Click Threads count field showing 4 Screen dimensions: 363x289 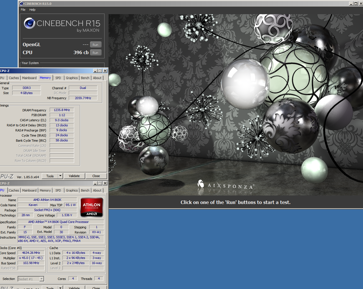(99, 279)
